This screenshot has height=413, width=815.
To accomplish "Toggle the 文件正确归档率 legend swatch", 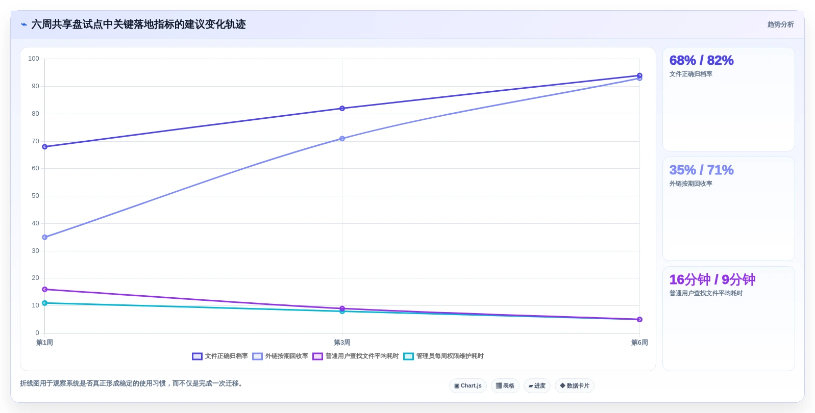I will 197,356.
